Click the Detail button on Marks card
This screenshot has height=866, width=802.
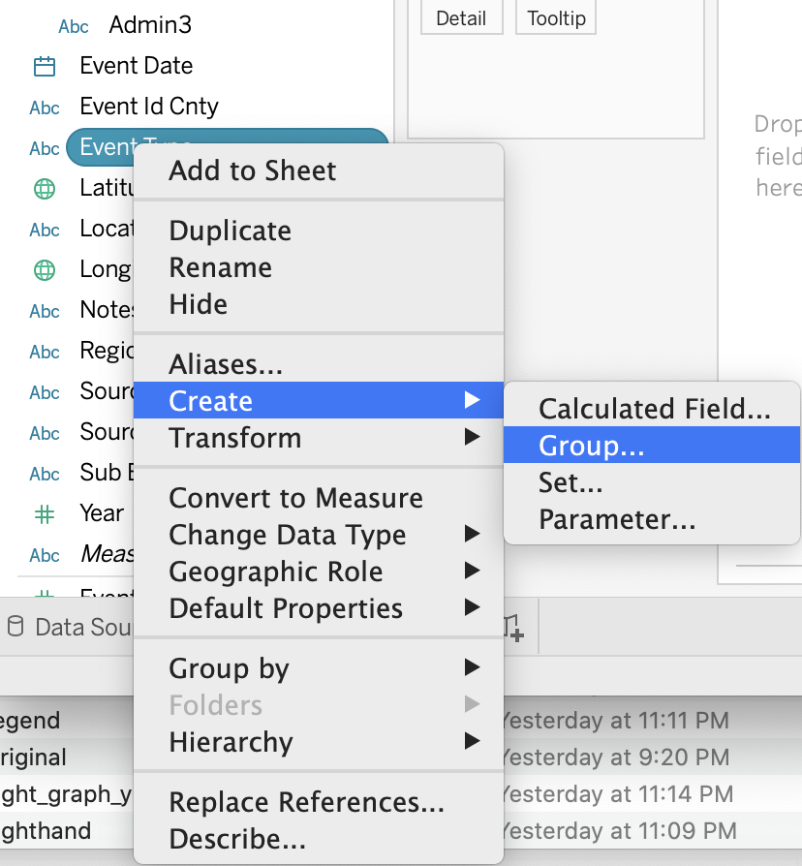click(x=462, y=18)
